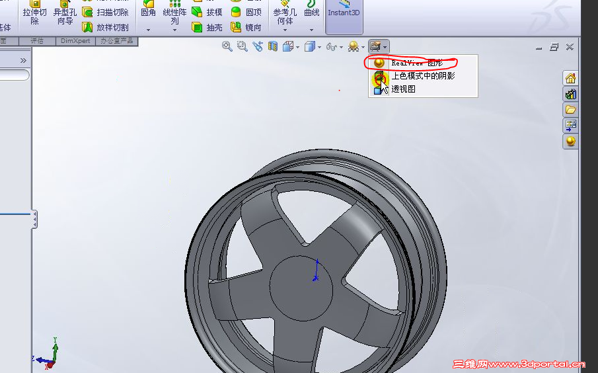The width and height of the screenshot is (598, 373).
Task: Close the document window
Action: point(570,46)
